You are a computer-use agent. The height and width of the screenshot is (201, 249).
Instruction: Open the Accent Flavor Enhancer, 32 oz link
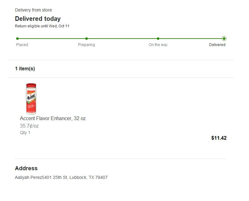(x=53, y=119)
